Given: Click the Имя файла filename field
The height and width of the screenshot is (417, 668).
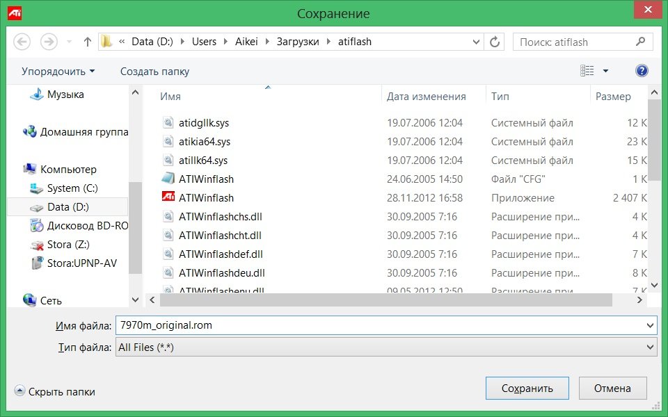Looking at the screenshot, I should (x=386, y=325).
